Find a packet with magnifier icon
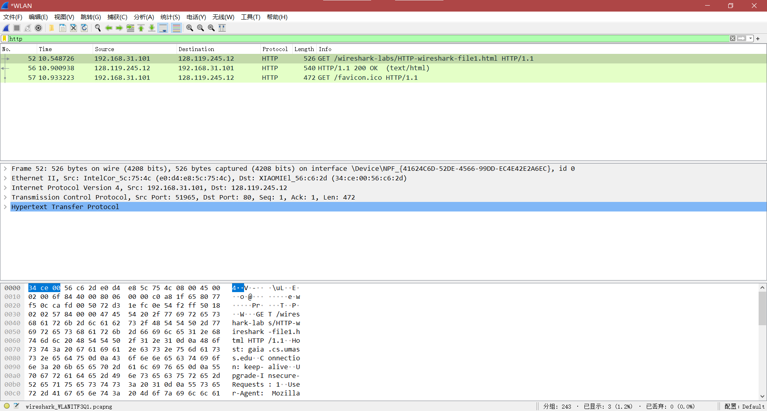The height and width of the screenshot is (411, 767). (97, 28)
